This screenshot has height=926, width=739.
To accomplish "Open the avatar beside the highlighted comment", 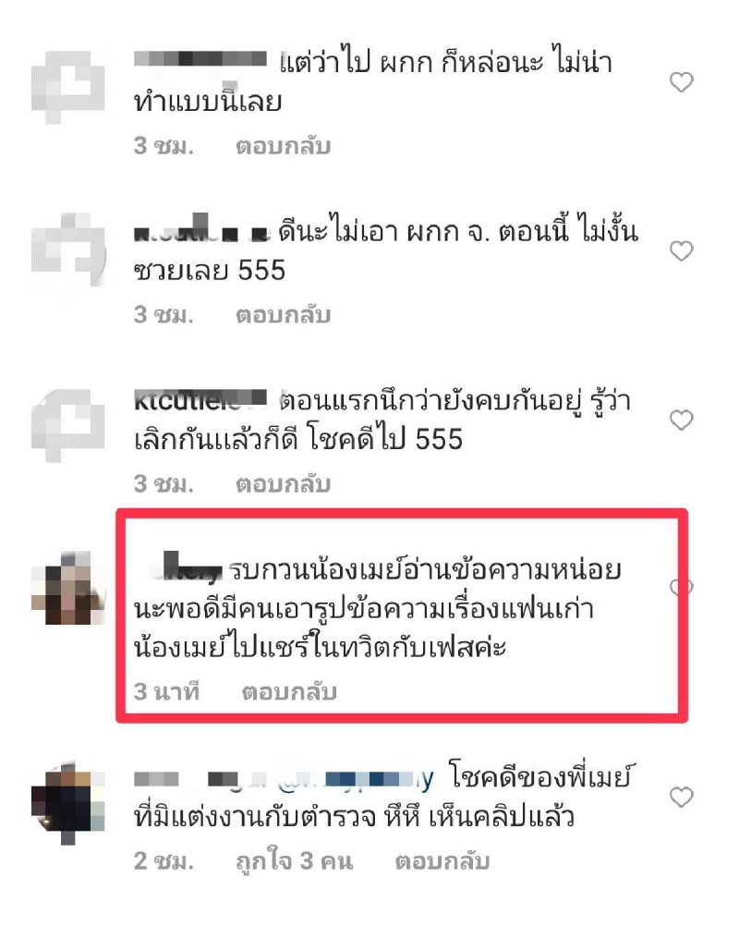I will point(67,588).
